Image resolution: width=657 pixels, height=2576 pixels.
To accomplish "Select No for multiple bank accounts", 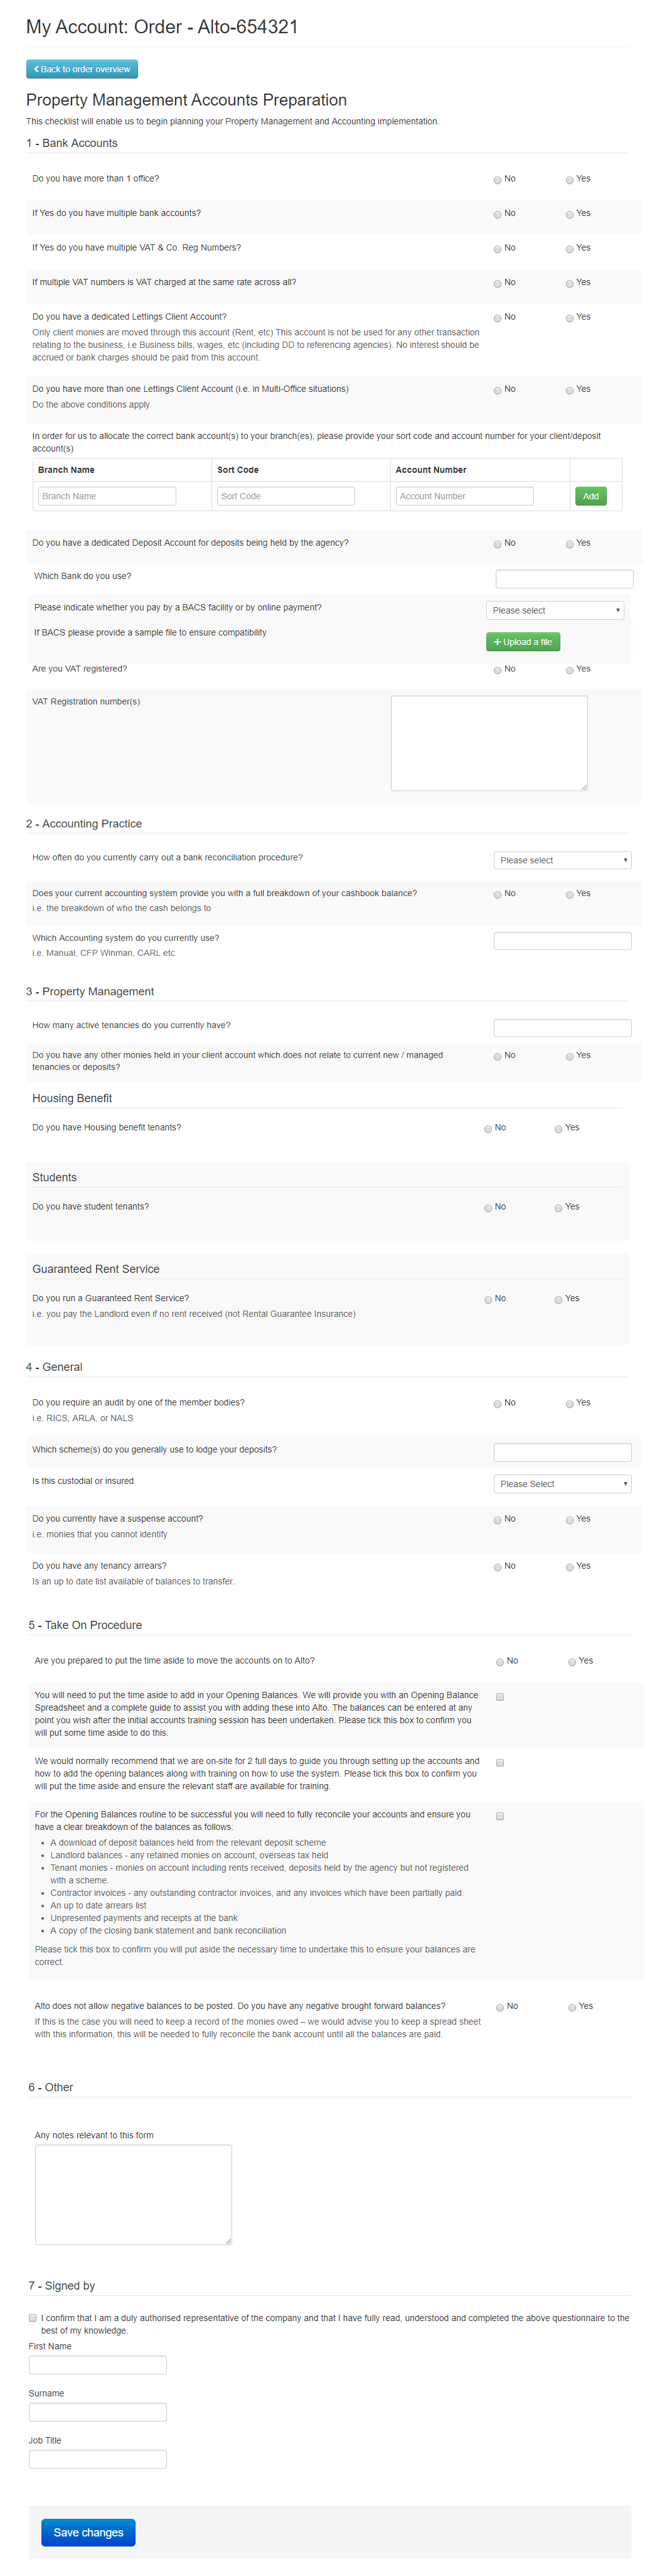I will point(497,214).
